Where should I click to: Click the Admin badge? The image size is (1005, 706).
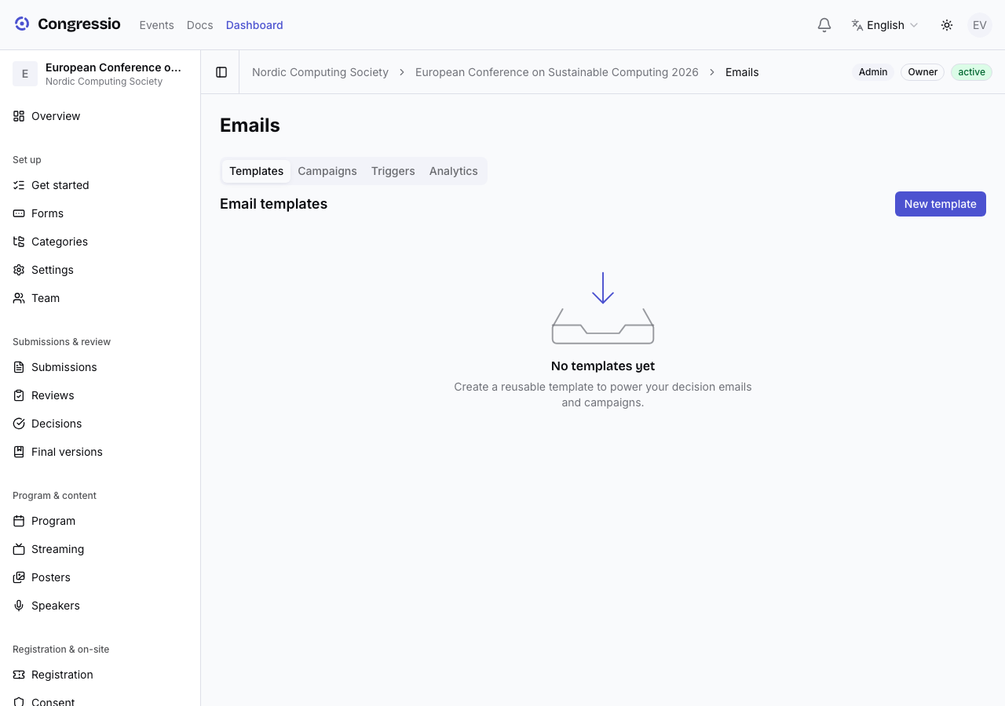[873, 72]
